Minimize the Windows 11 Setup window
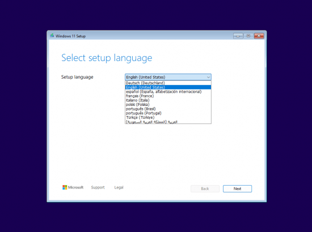This screenshot has height=232, width=312. coord(238,36)
